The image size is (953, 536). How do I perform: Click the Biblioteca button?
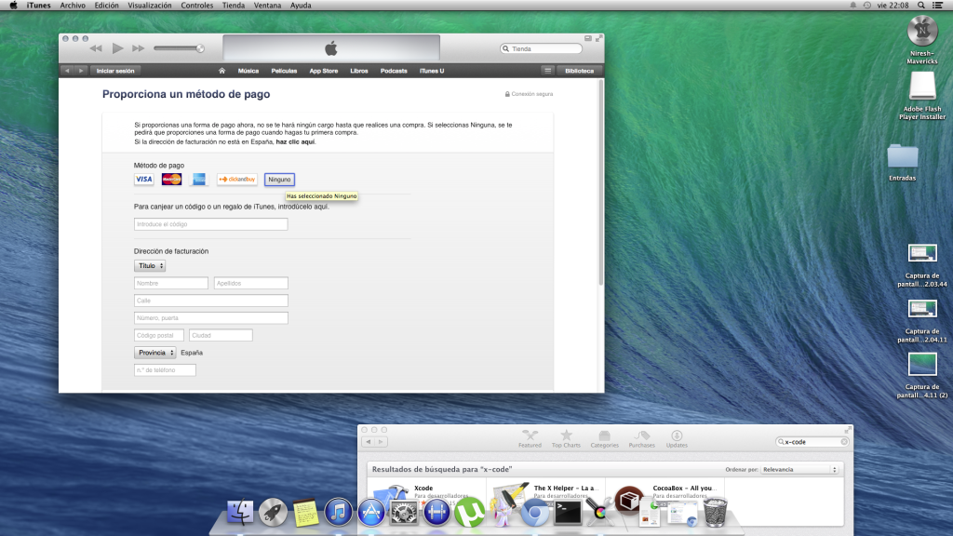tap(579, 71)
